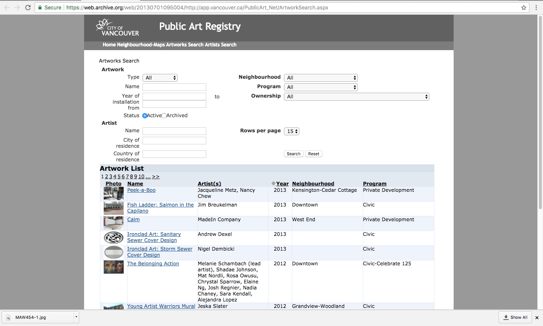Click the Peek-a-Boo artwork thumbnail

[114, 194]
